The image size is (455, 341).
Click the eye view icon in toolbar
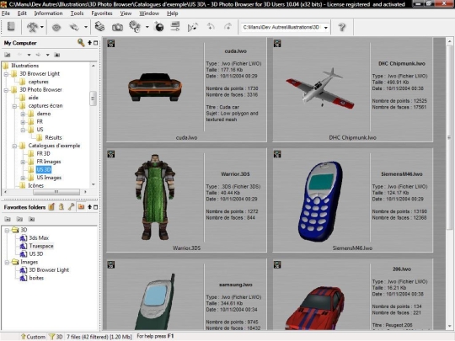[56, 28]
